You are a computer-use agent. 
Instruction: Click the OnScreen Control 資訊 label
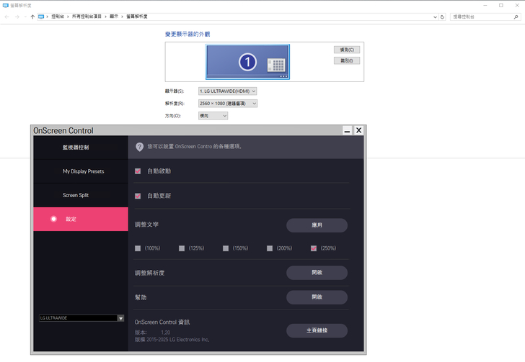pos(162,322)
